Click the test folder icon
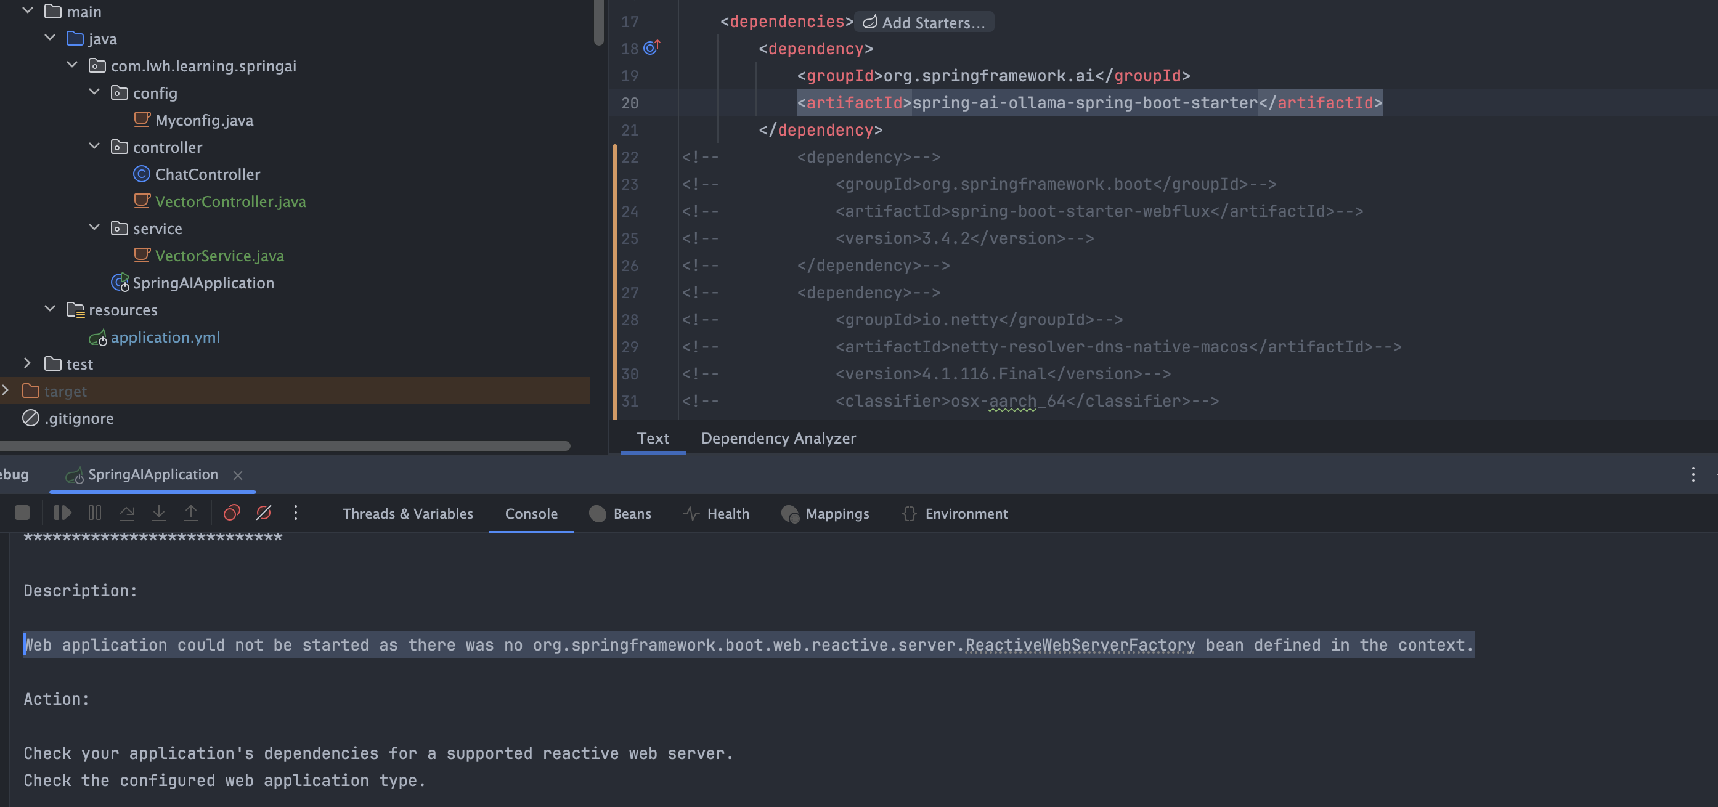The height and width of the screenshot is (807, 1718). (x=53, y=363)
